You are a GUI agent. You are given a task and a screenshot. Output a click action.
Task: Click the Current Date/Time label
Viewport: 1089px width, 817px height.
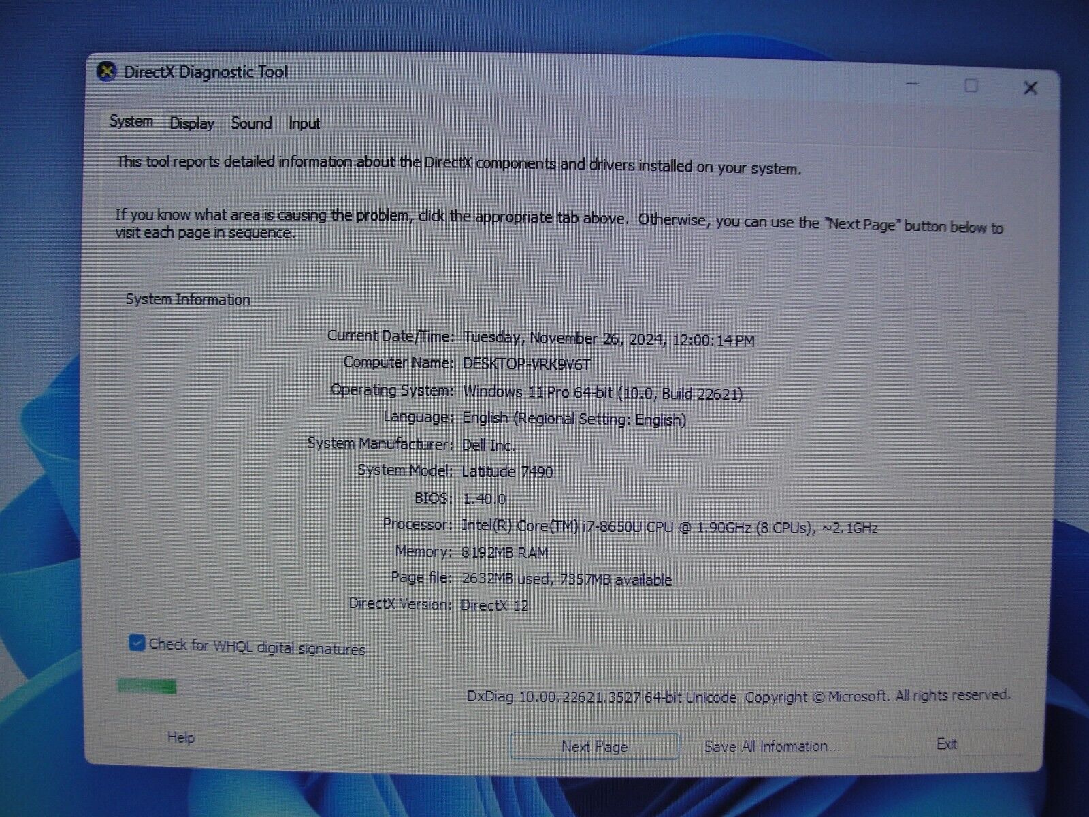coord(391,336)
